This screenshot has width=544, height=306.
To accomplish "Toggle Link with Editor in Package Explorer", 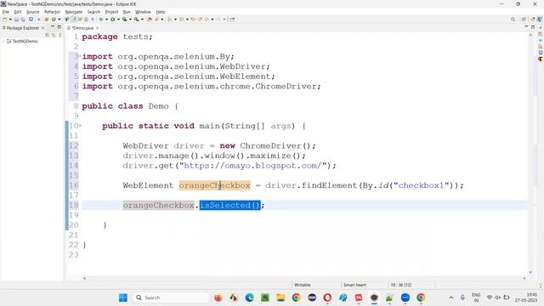I will (x=54, y=35).
